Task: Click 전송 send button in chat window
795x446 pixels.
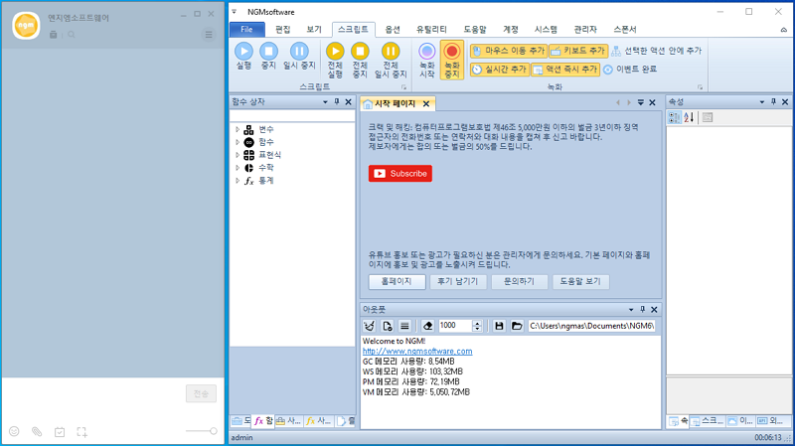Action: click(202, 393)
